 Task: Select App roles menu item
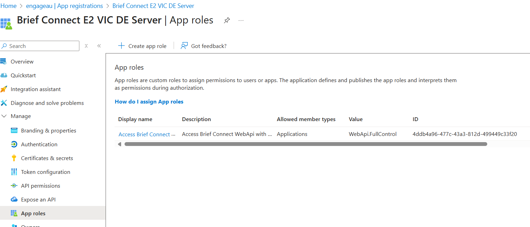pyautogui.click(x=53, y=213)
